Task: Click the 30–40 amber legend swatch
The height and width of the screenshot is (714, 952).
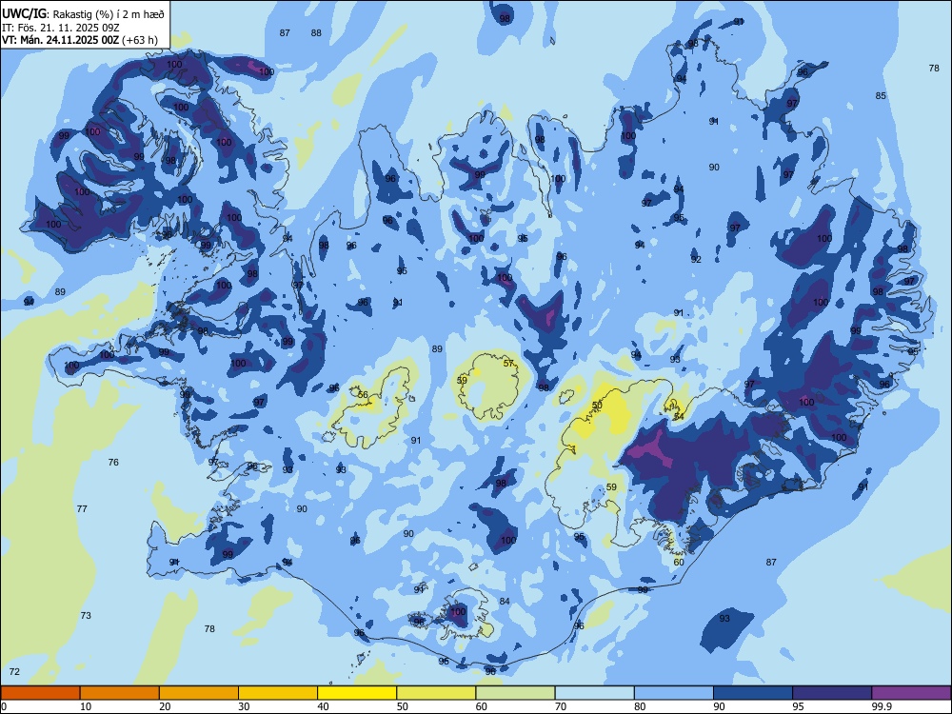Action: (x=278, y=693)
